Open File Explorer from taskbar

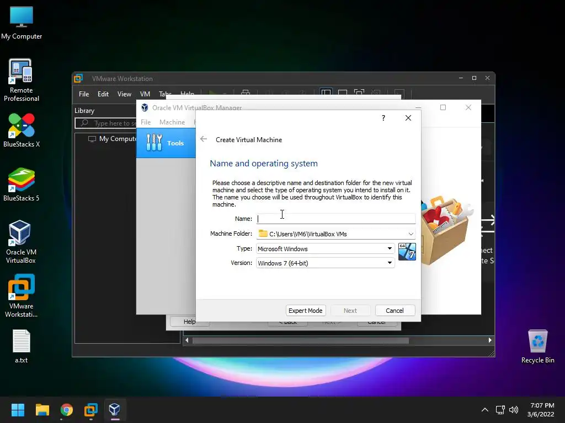point(42,410)
